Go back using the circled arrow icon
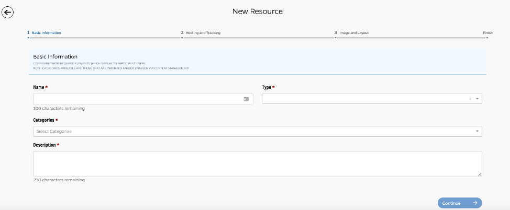The width and height of the screenshot is (510, 210). coord(8,13)
